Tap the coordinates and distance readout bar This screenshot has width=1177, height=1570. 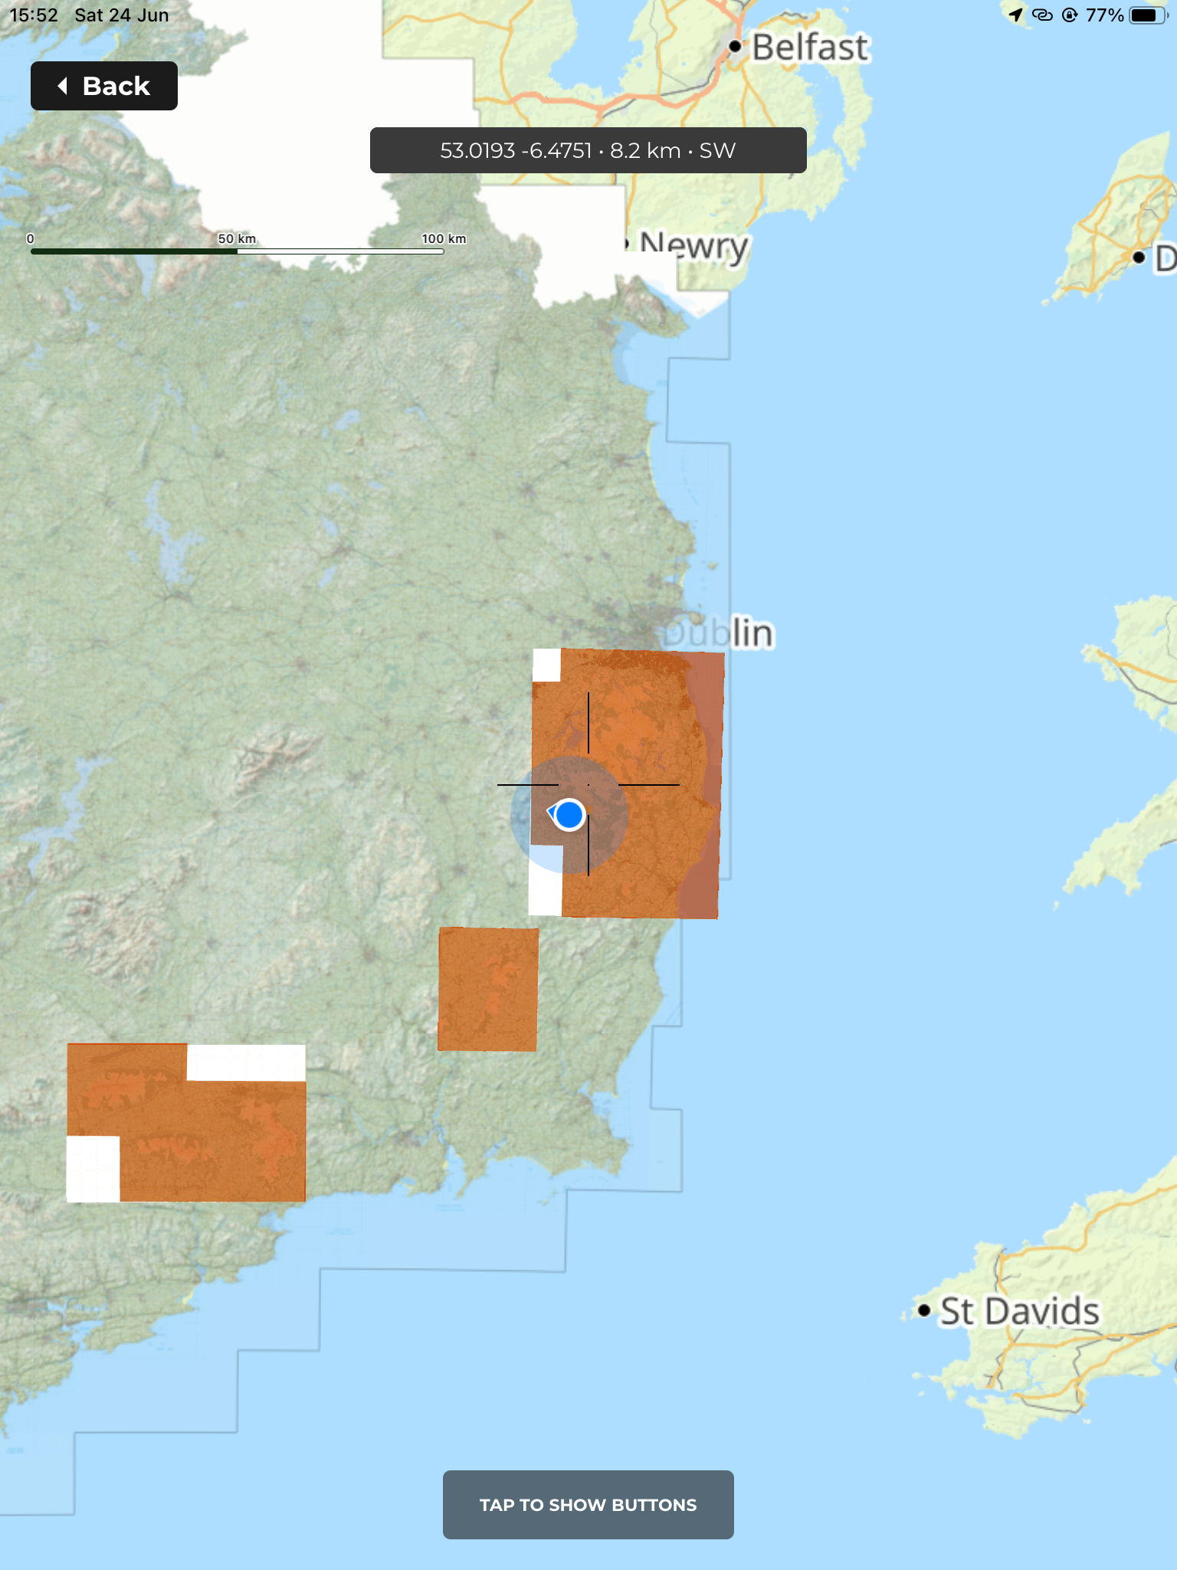click(x=588, y=150)
